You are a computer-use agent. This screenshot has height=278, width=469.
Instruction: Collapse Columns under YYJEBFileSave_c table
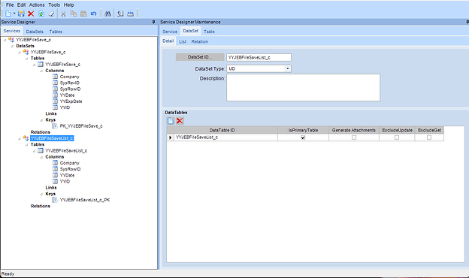41,71
